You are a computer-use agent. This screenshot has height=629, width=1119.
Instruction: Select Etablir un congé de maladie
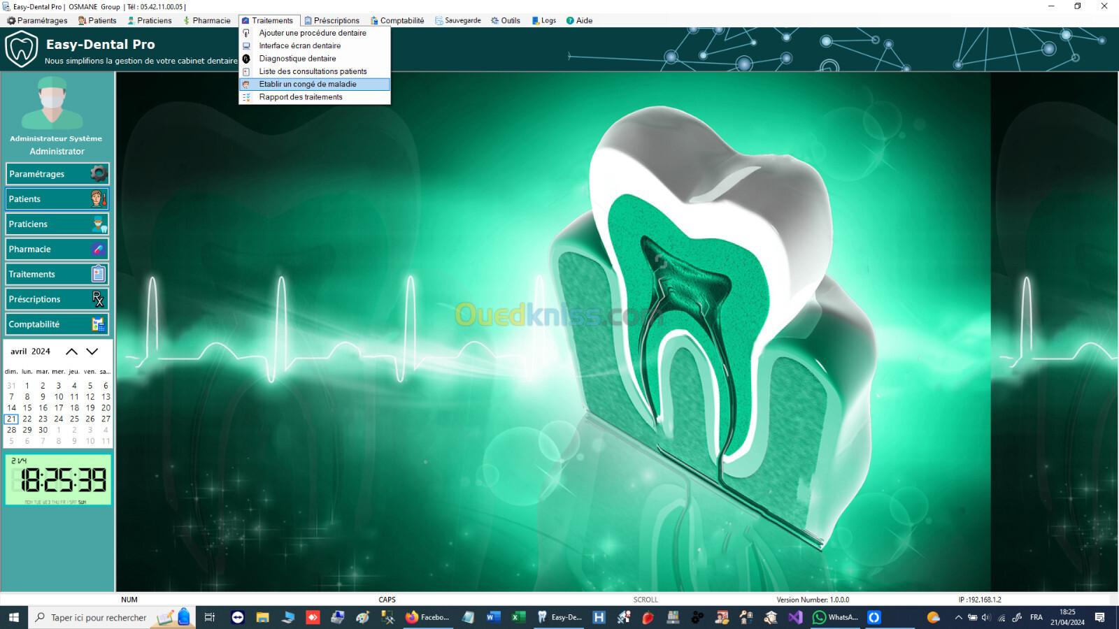pyautogui.click(x=308, y=84)
